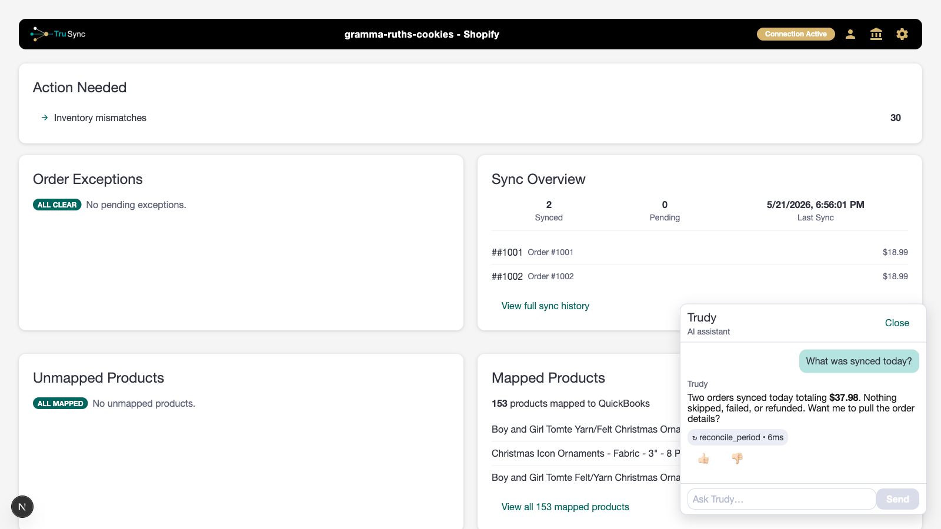This screenshot has height=529, width=941.
Task: Select Boy and Girl Tomte Felt/Yarn product
Action: click(586, 477)
